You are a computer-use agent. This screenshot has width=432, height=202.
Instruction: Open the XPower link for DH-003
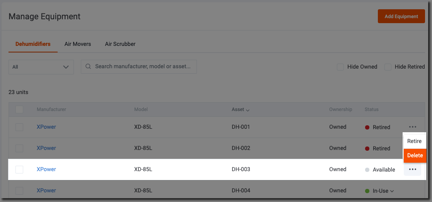pyautogui.click(x=46, y=169)
